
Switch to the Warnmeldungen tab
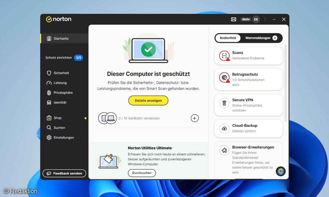[x=258, y=38]
